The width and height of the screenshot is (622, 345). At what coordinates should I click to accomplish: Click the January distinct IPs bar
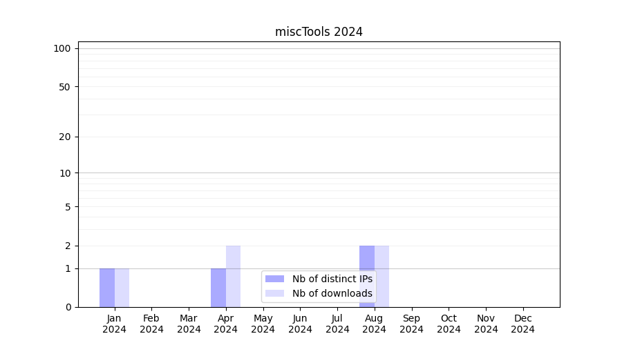coord(107,288)
